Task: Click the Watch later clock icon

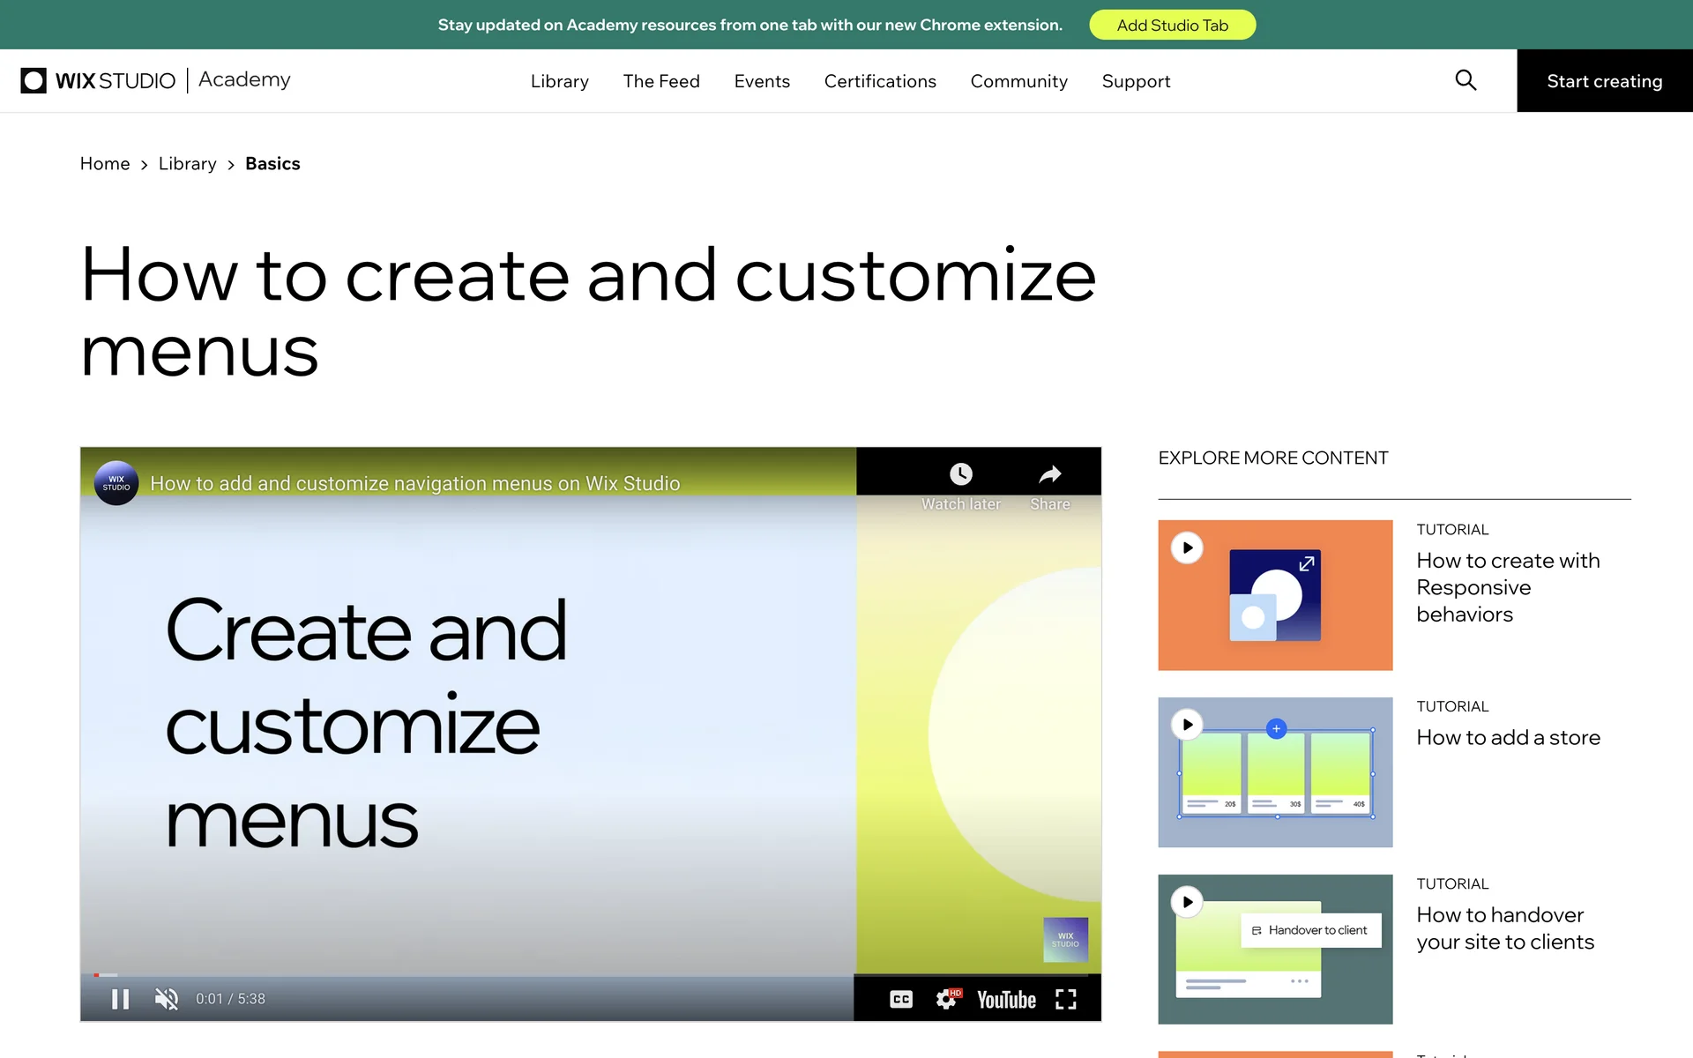Action: click(961, 475)
